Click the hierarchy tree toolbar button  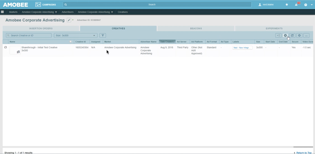pyautogui.click(x=278, y=35)
